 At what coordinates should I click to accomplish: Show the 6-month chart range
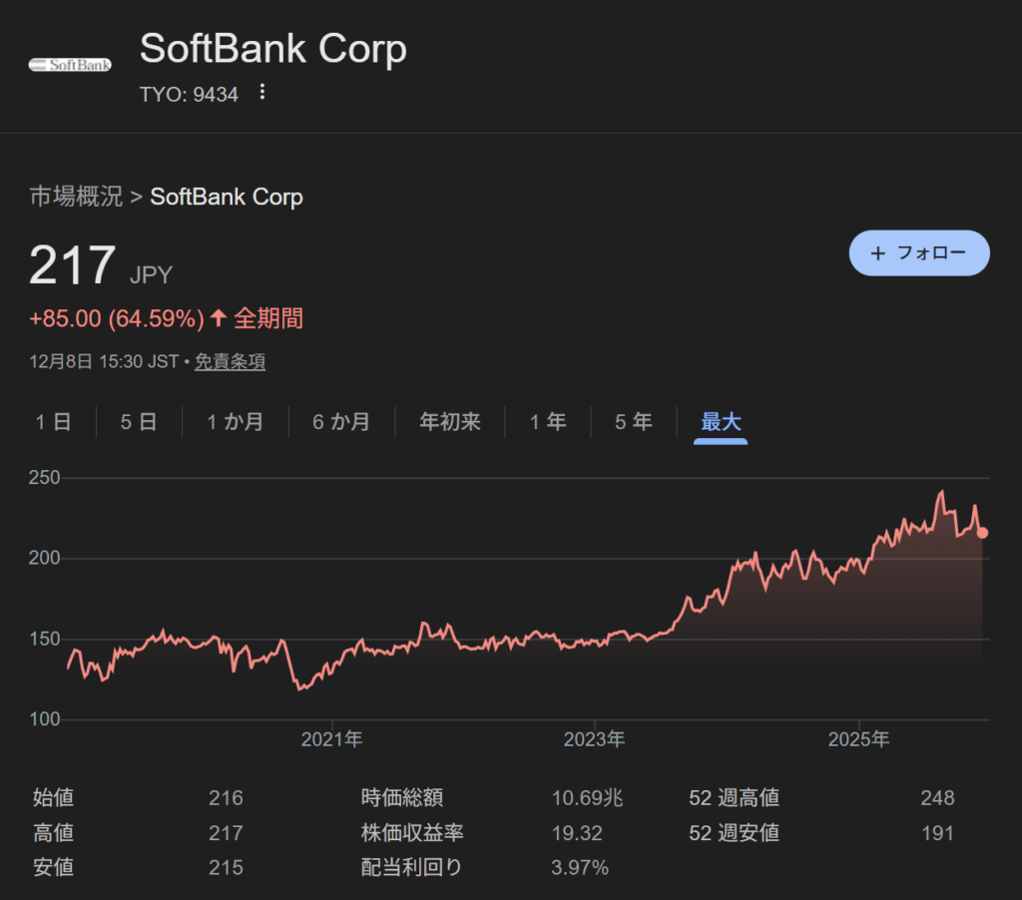click(341, 422)
